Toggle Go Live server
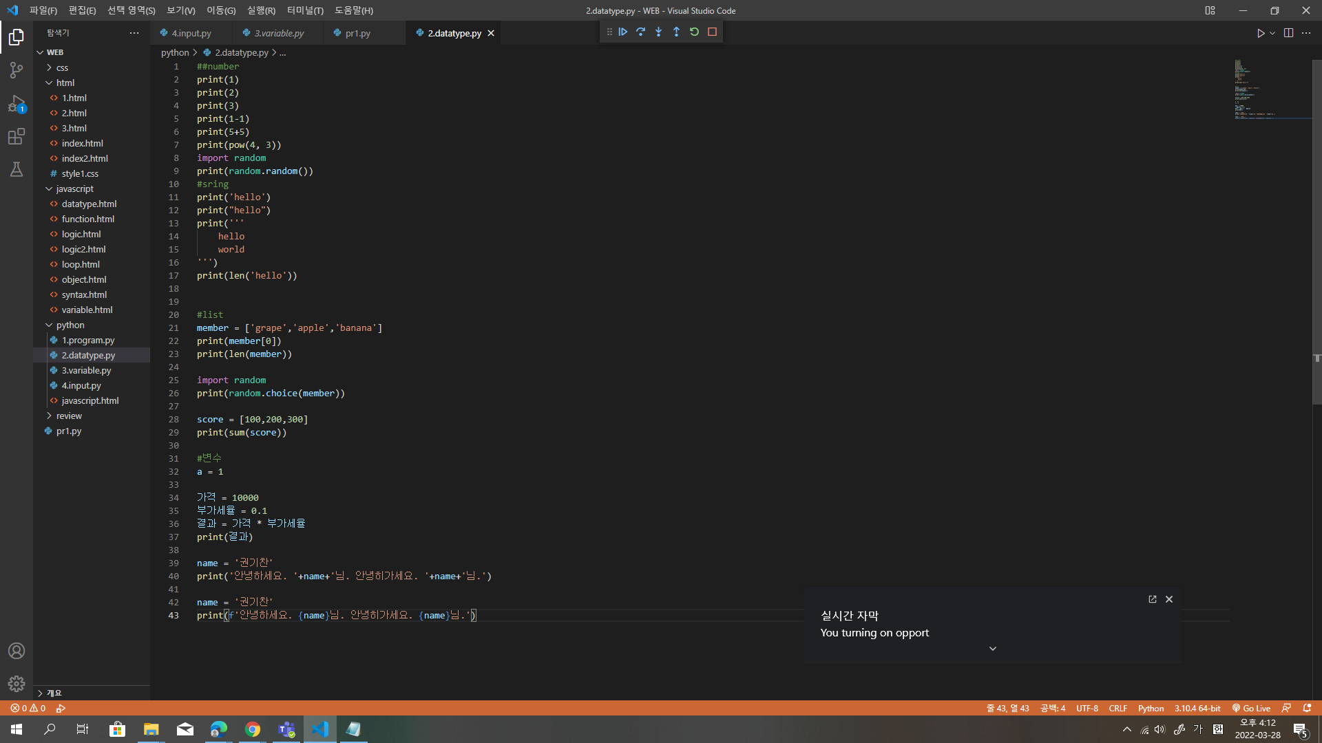 tap(1251, 708)
